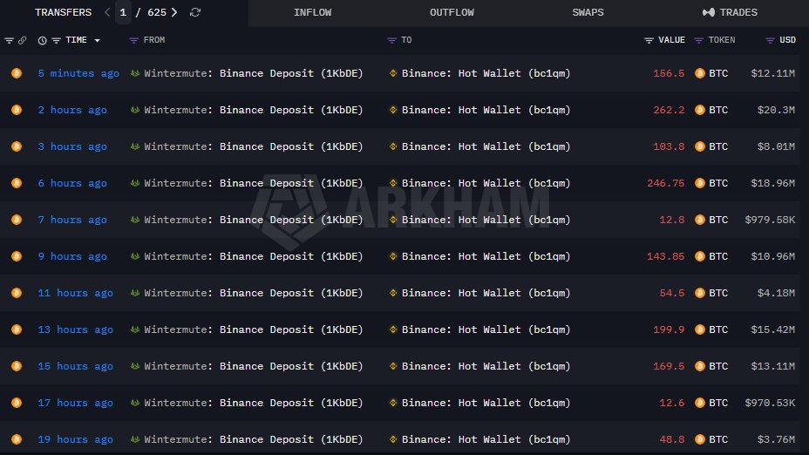Open filter icon next to USD
809x455 pixels.
tap(770, 40)
